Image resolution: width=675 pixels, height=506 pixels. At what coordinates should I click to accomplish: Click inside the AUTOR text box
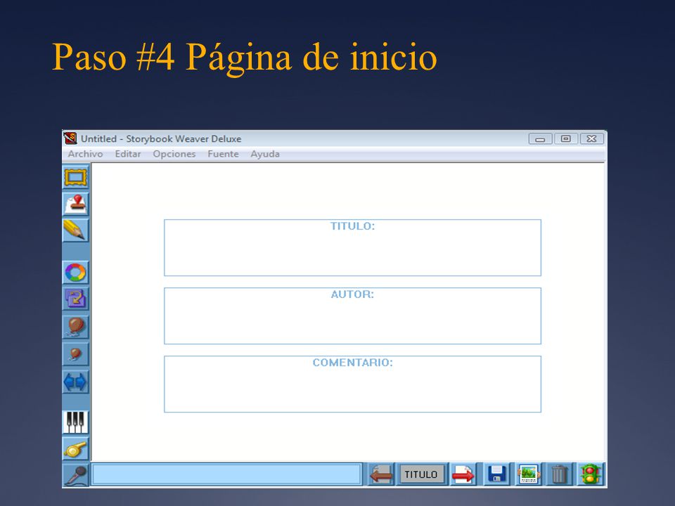(x=352, y=316)
